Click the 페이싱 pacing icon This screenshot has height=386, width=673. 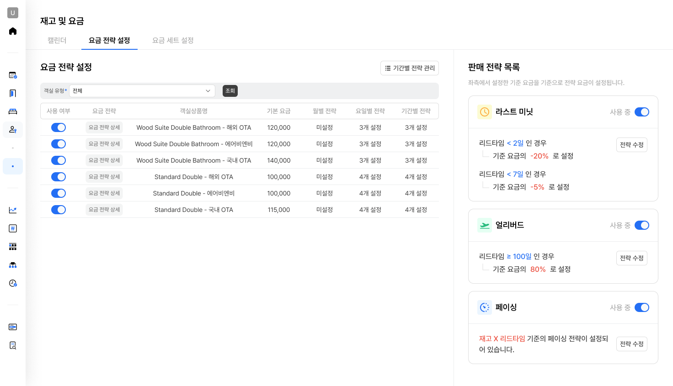pyautogui.click(x=485, y=307)
